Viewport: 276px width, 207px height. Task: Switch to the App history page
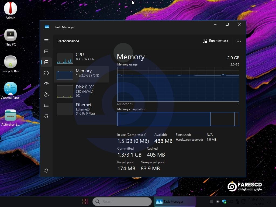coord(46,73)
